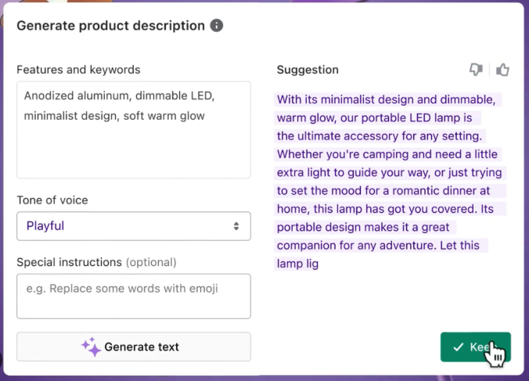Give the suggestion a thumbs down
The width and height of the screenshot is (529, 381).
point(476,70)
